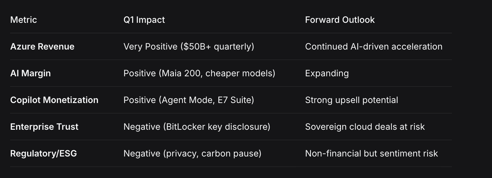Image resolution: width=492 pixels, height=178 pixels.
Task: Select the 'Expanding' outlook cell
Action: [327, 73]
